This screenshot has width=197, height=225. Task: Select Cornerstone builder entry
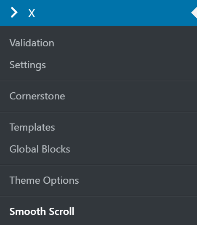pos(37,96)
